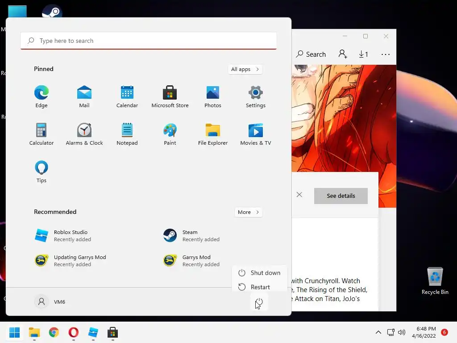Open Microsoft Store from pinned apps

click(170, 97)
